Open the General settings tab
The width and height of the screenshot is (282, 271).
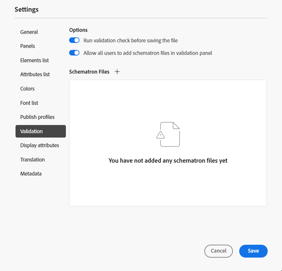coord(29,32)
